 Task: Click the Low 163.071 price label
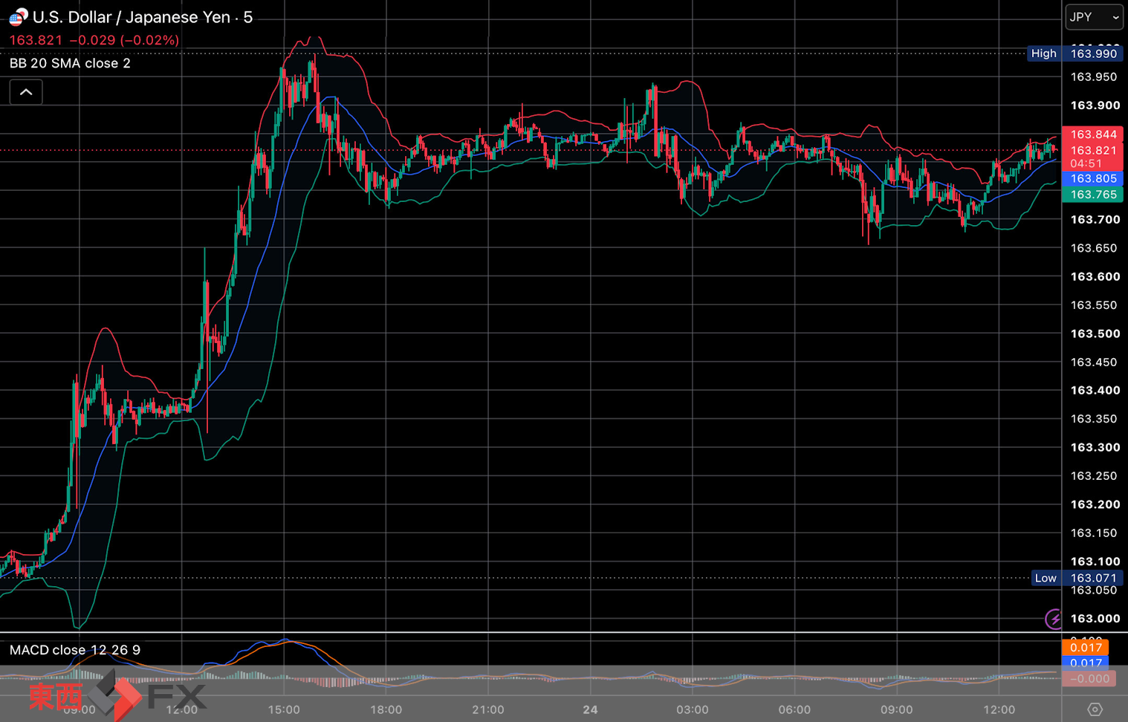click(1077, 578)
